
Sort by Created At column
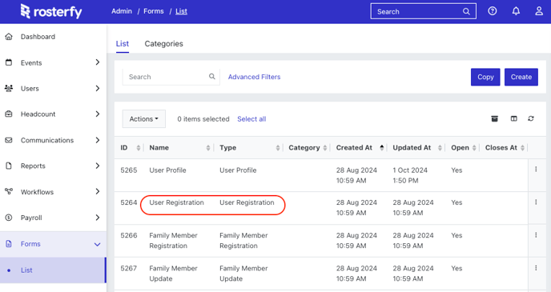tap(360, 148)
